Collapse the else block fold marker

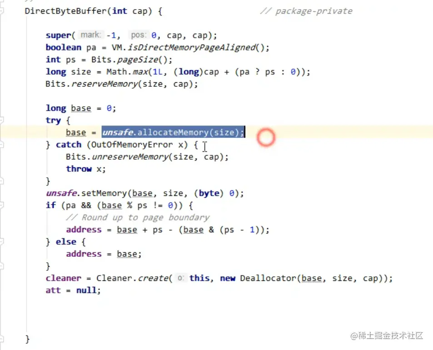tap(1, 242)
